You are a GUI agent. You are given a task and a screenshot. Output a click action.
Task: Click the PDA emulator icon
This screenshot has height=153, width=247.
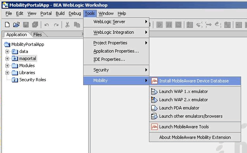click(154, 108)
